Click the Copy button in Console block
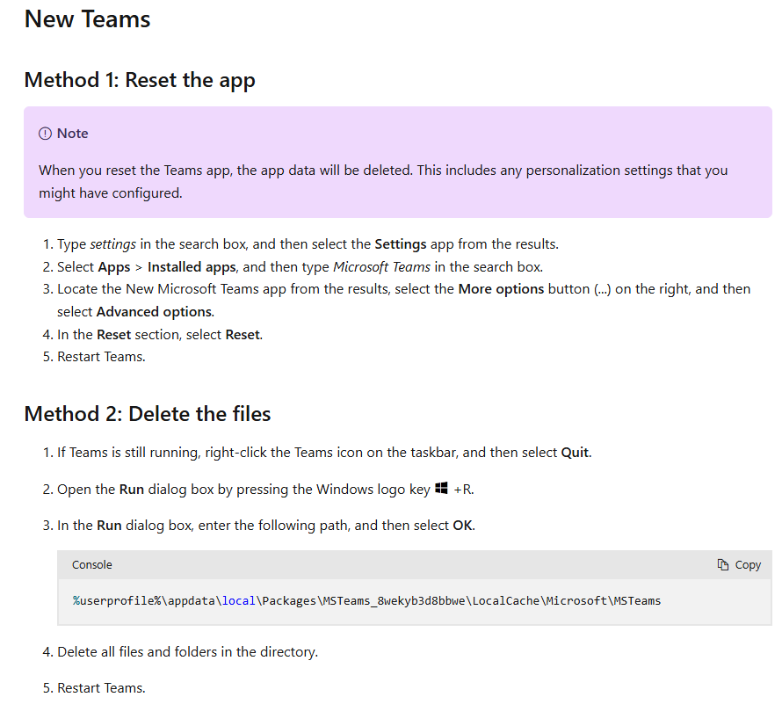Screen dimensions: 782x726 (x=739, y=564)
